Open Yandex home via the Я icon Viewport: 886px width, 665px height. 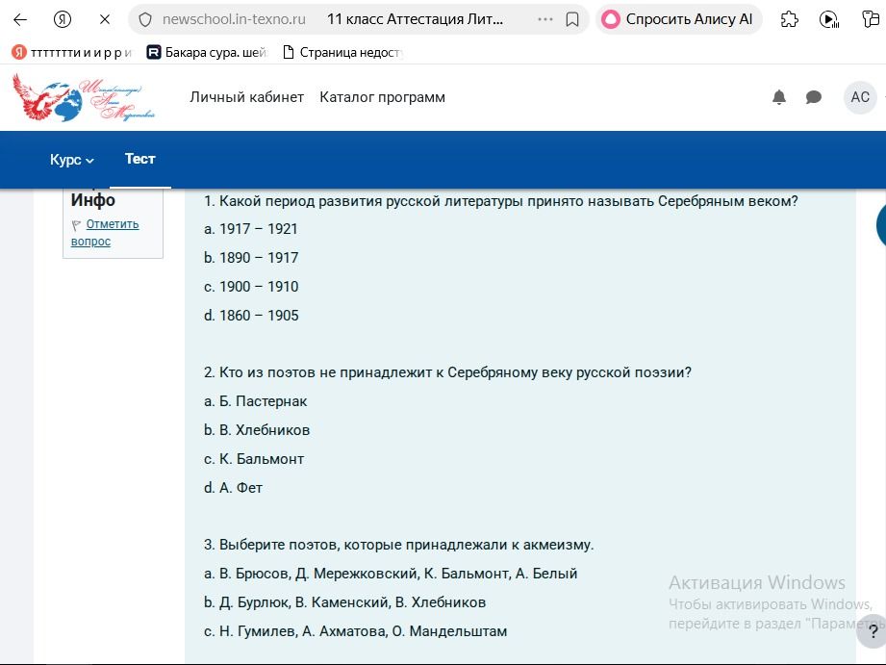click(x=63, y=20)
